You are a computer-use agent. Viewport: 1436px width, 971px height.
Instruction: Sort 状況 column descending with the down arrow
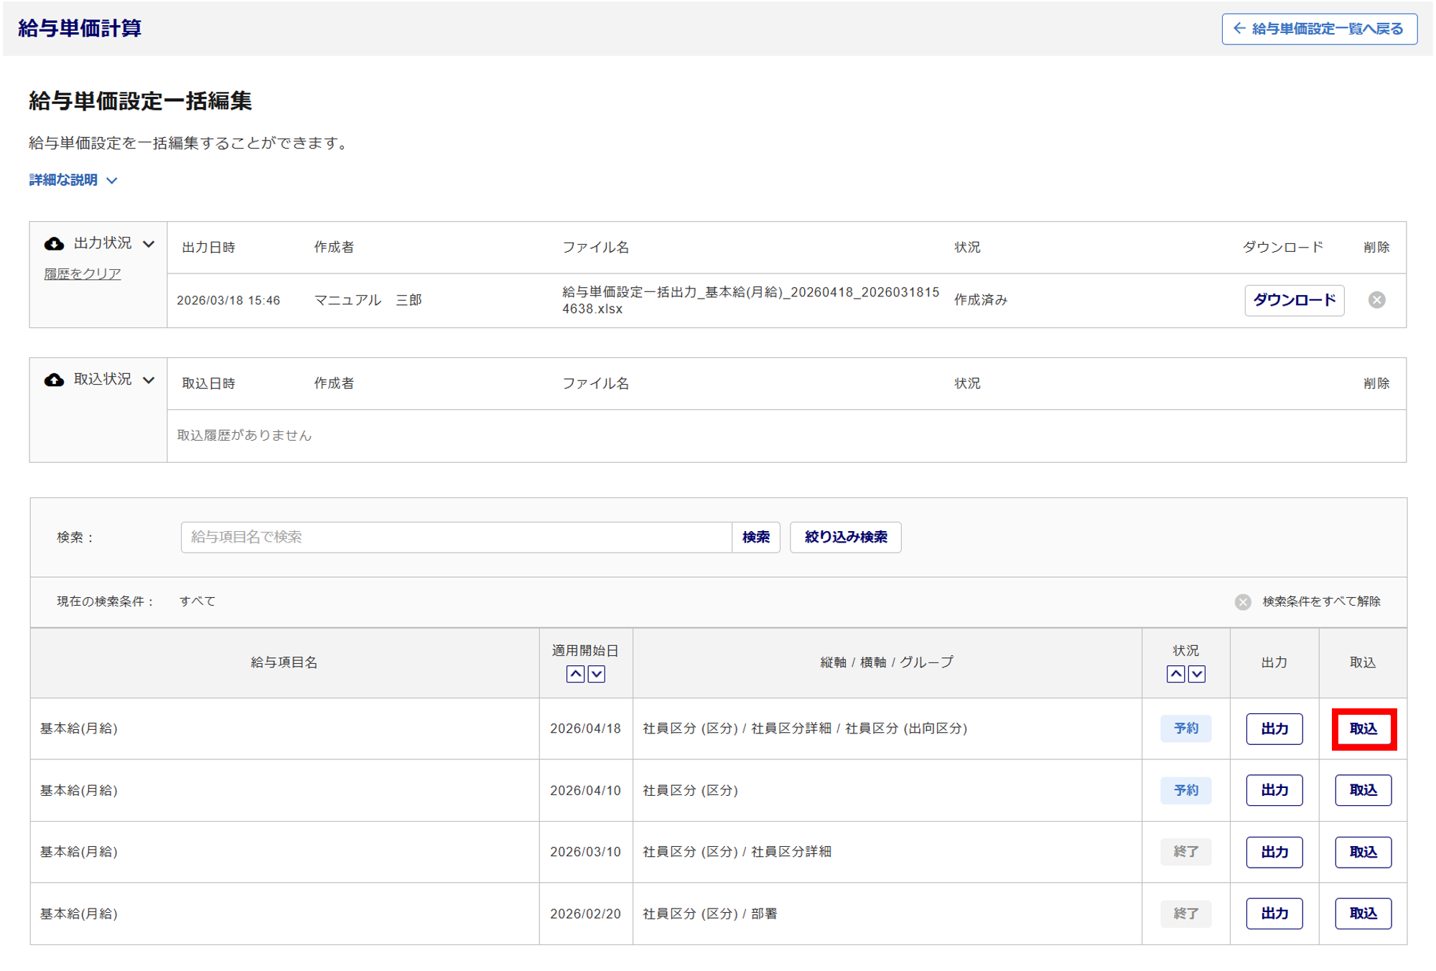pos(1196,674)
